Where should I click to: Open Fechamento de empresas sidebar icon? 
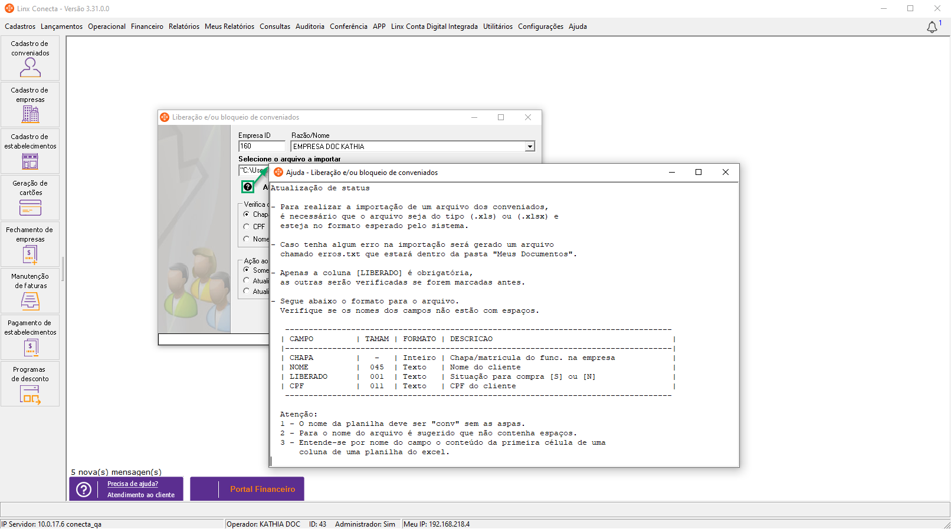pyautogui.click(x=30, y=244)
